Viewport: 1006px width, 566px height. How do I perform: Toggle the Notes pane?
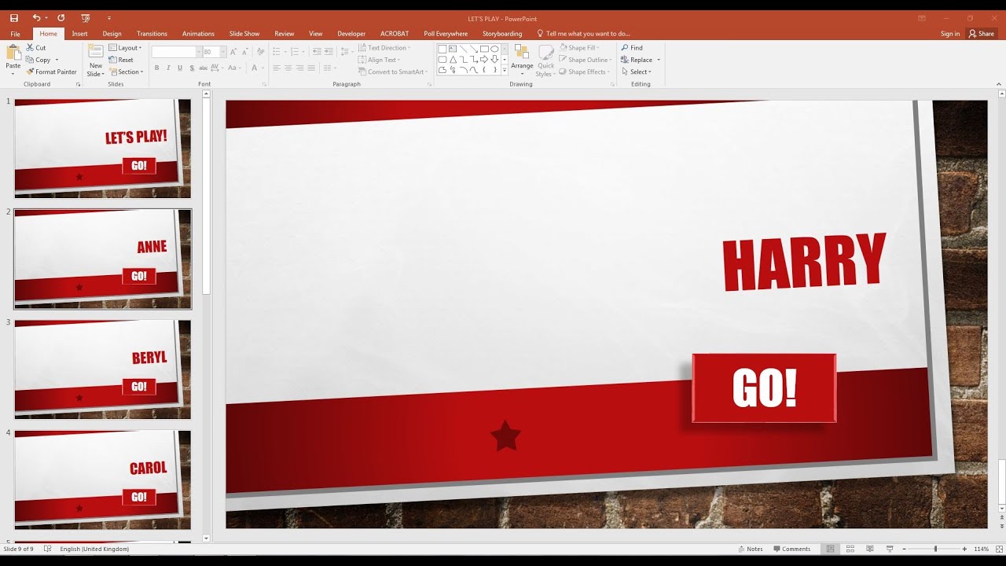(x=750, y=549)
